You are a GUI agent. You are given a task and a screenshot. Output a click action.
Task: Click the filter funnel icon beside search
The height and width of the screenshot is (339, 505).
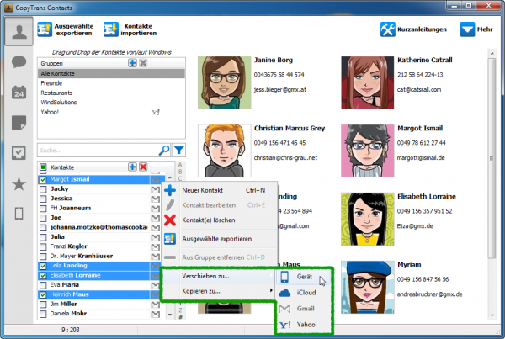(x=178, y=151)
